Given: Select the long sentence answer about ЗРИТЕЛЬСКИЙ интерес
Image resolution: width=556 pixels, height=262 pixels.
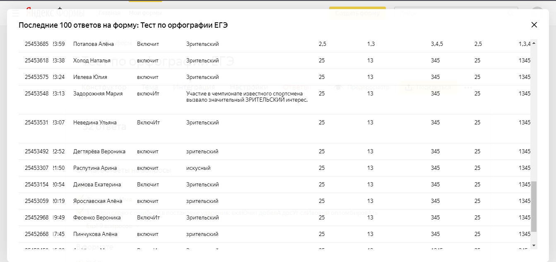Looking at the screenshot, I should (x=247, y=97).
